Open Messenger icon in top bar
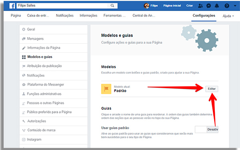240x150 pixels. 209,6
